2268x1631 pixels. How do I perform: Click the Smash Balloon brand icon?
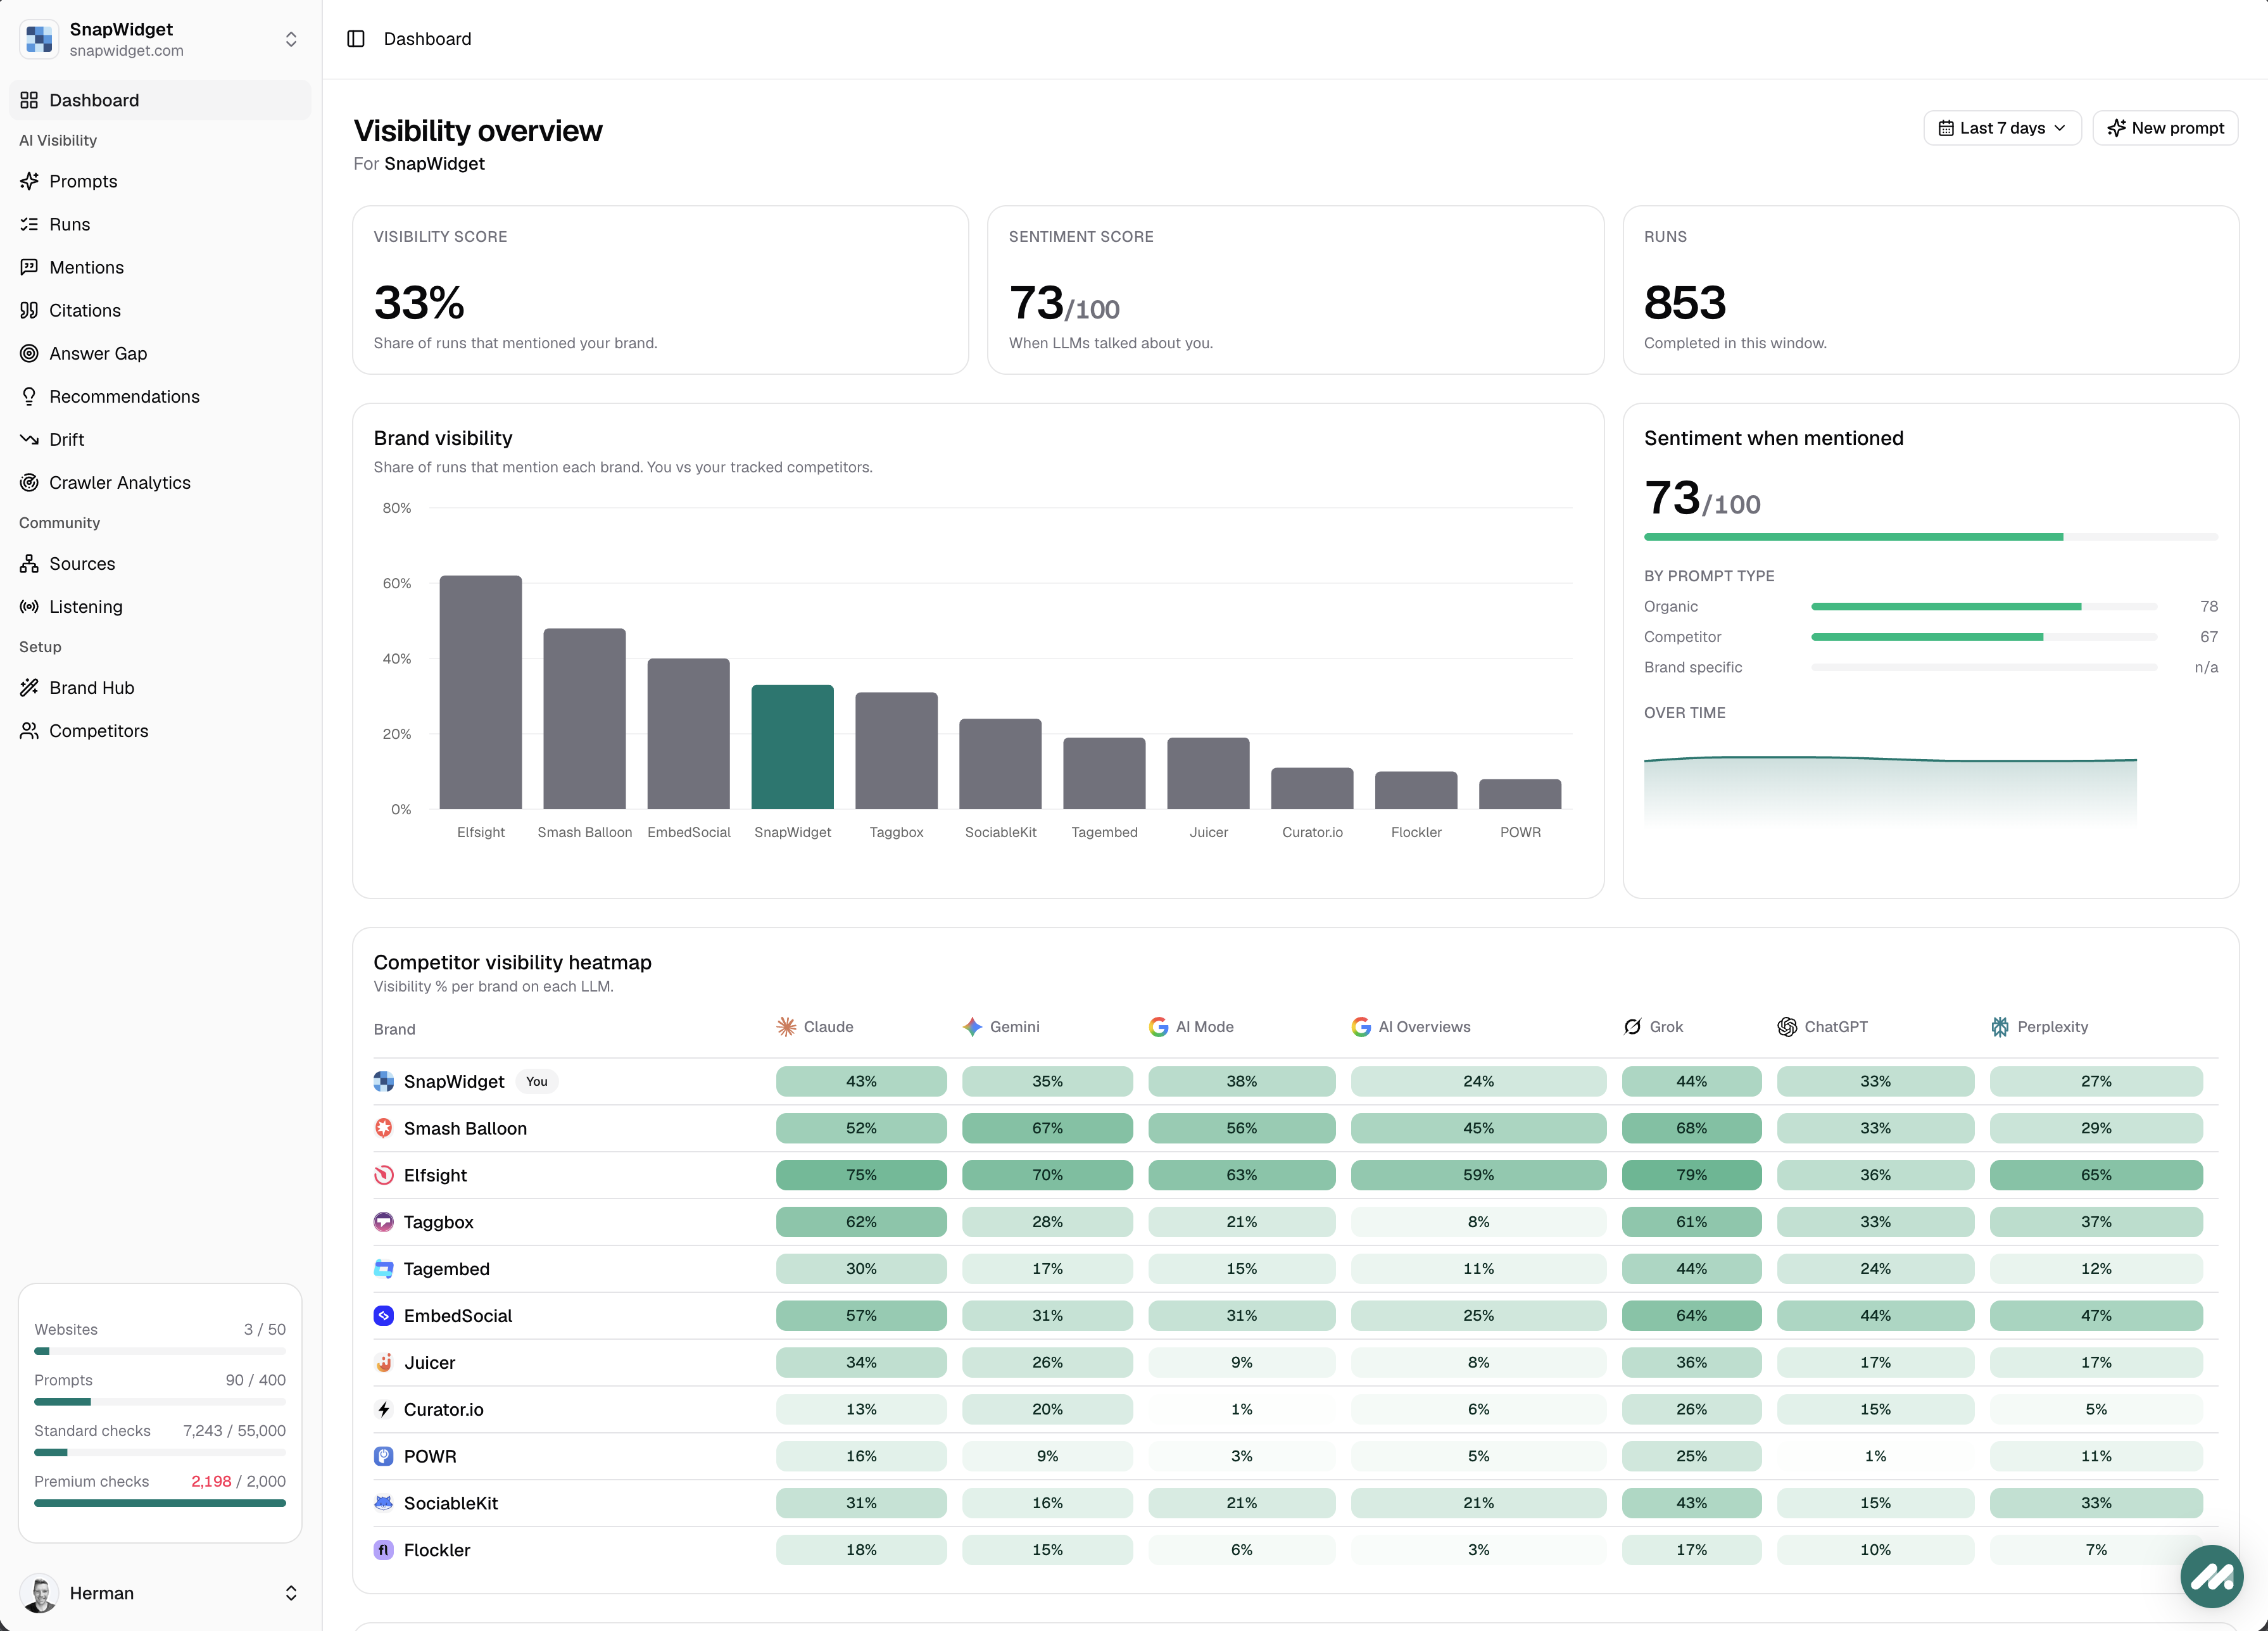click(384, 1128)
